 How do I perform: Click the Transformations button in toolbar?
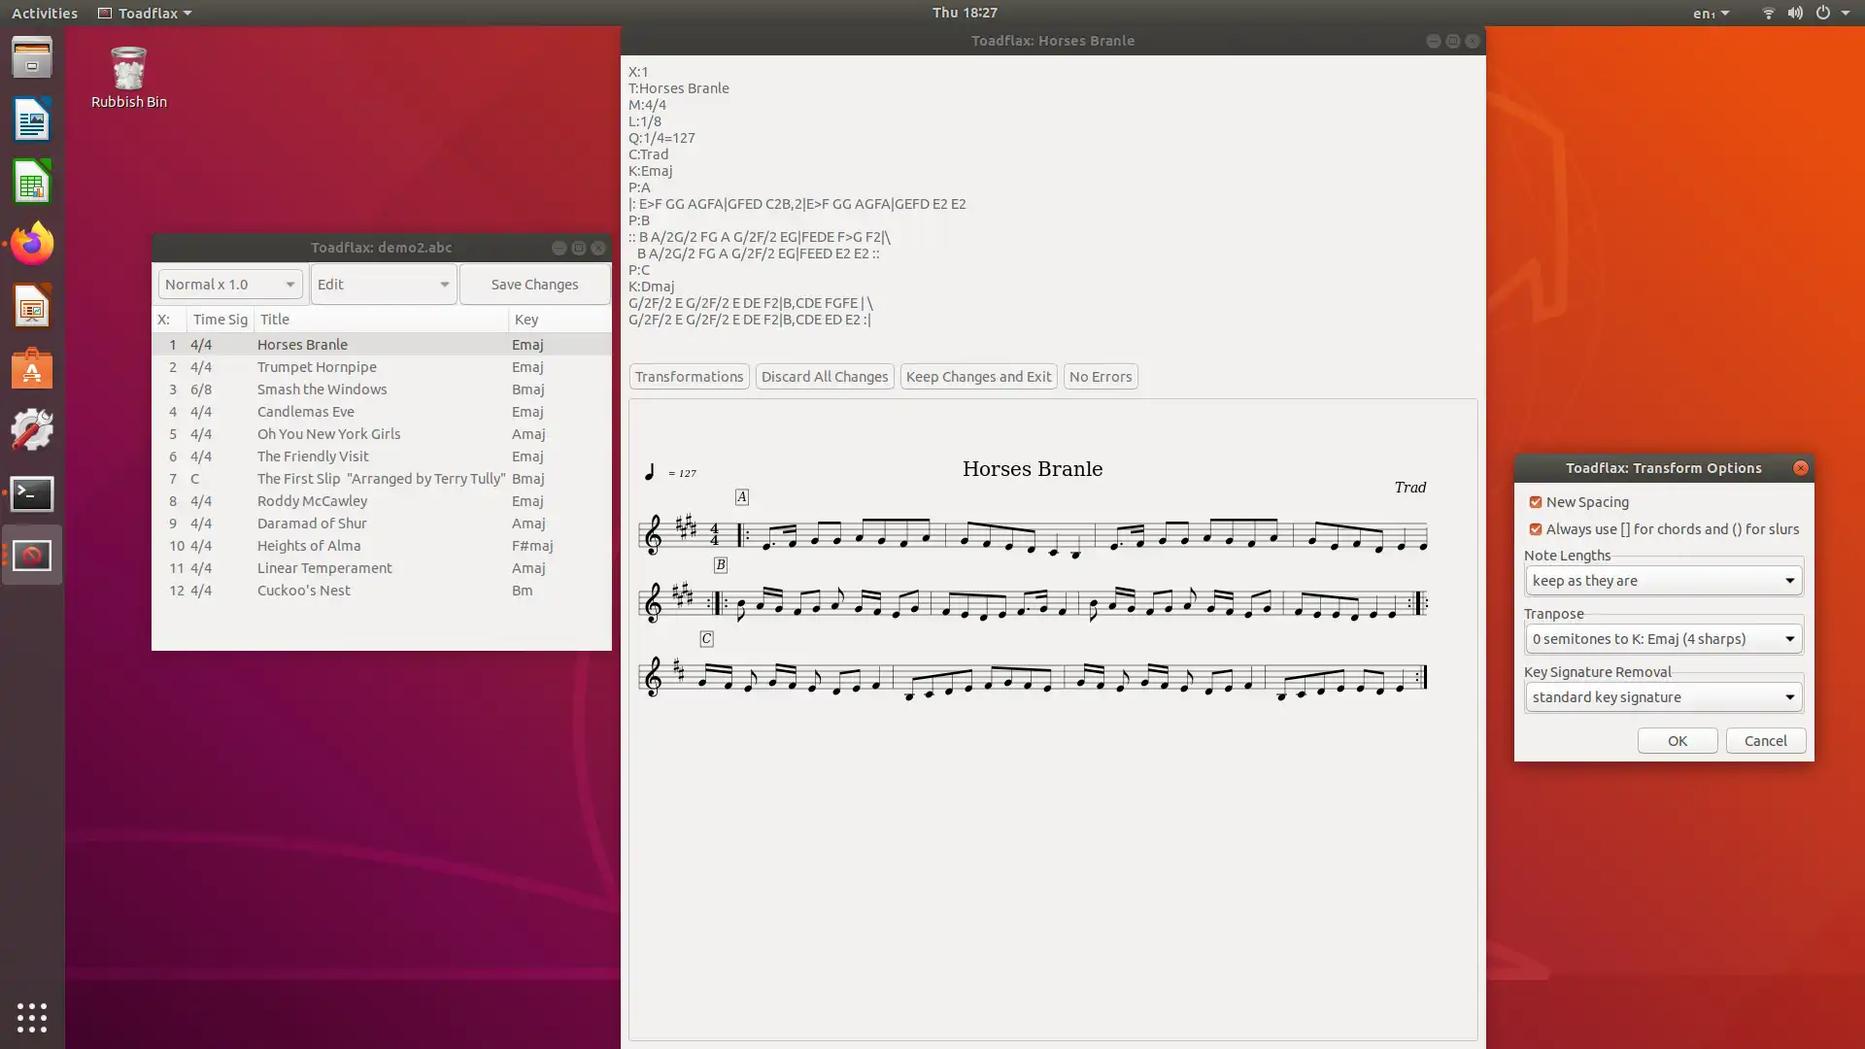[x=689, y=377]
